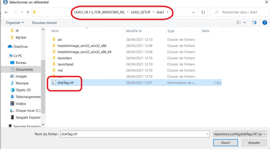
Task: Open view options dropdown arrow
Action: pyautogui.click(x=245, y=23)
